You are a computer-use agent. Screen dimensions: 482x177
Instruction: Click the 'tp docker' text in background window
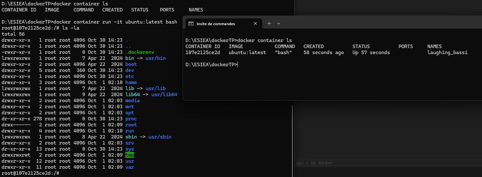pyautogui.click(x=321, y=163)
